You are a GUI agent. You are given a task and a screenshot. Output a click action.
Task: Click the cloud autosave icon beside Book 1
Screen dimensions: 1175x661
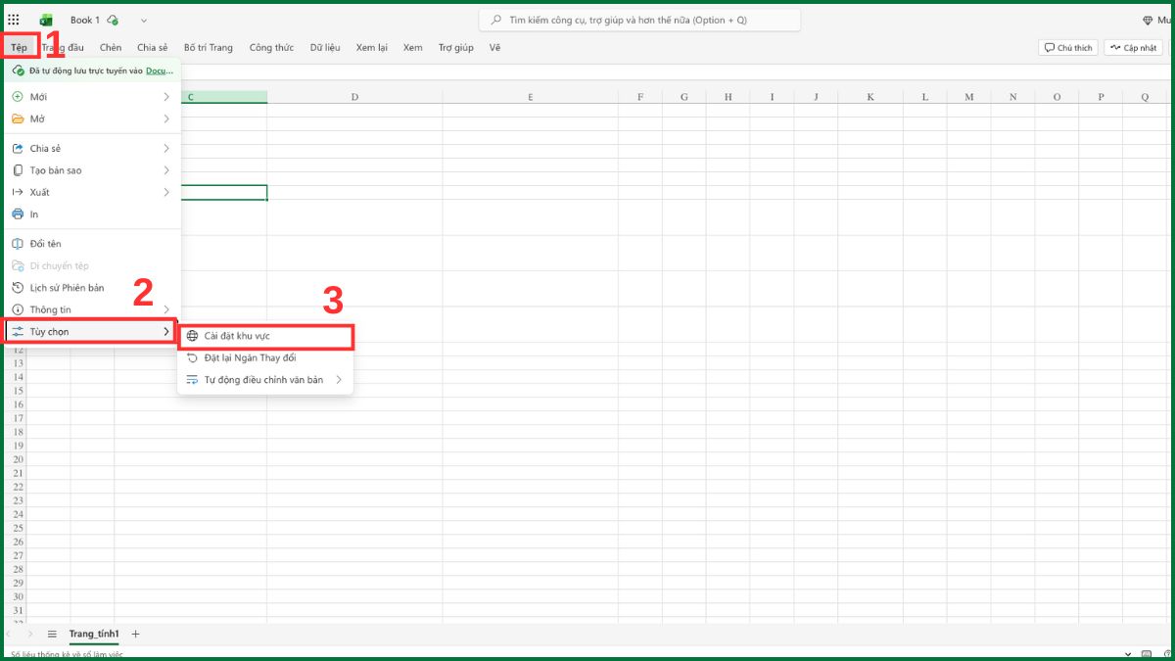(112, 21)
